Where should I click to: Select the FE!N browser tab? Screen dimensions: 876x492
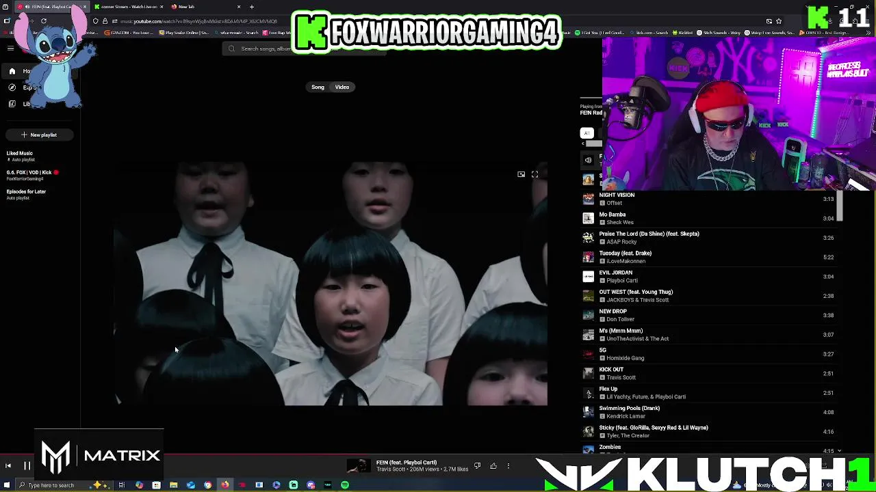[x=51, y=7]
